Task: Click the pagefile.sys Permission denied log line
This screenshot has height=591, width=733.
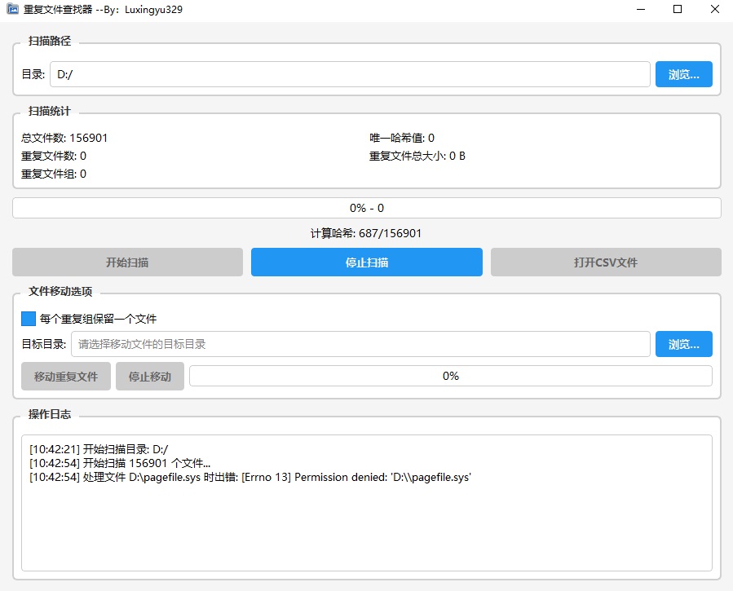Action: (249, 478)
